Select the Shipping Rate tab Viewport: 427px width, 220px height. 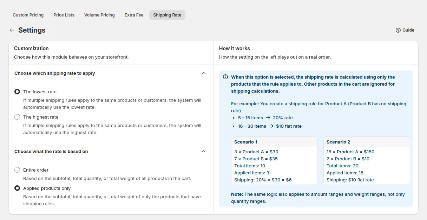pyautogui.click(x=167, y=15)
